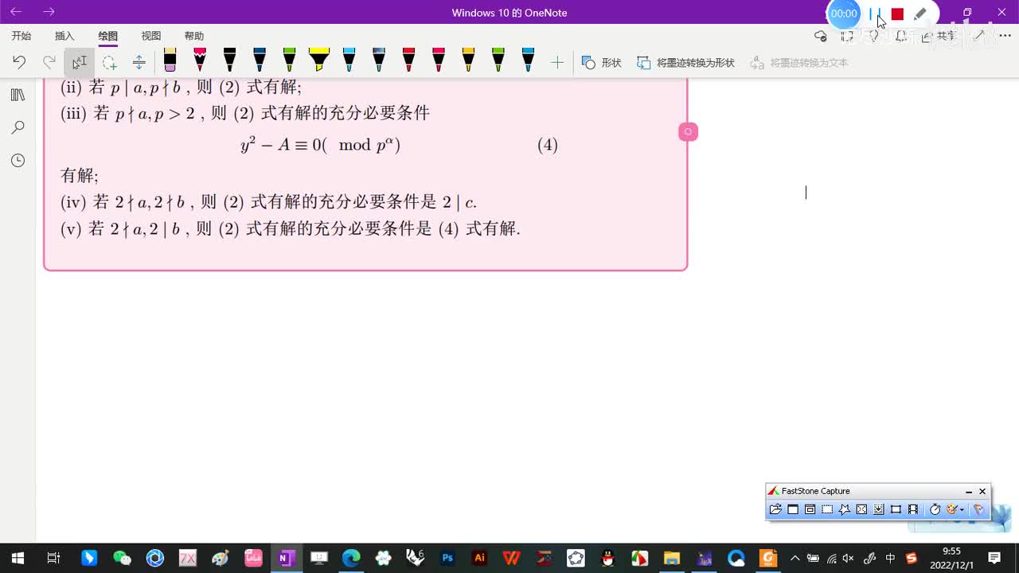Capture freehand region in FastStone

coord(844,509)
